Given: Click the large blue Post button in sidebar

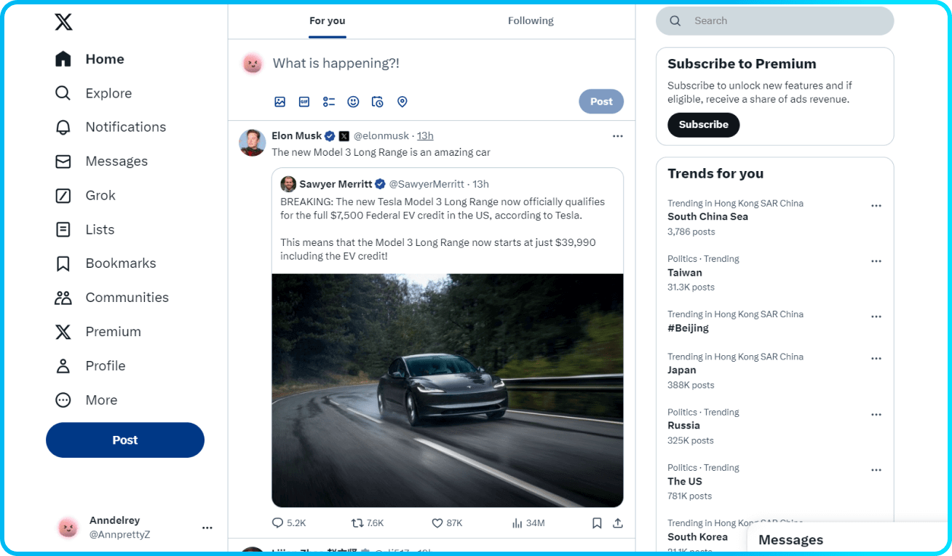Looking at the screenshot, I should [x=125, y=440].
